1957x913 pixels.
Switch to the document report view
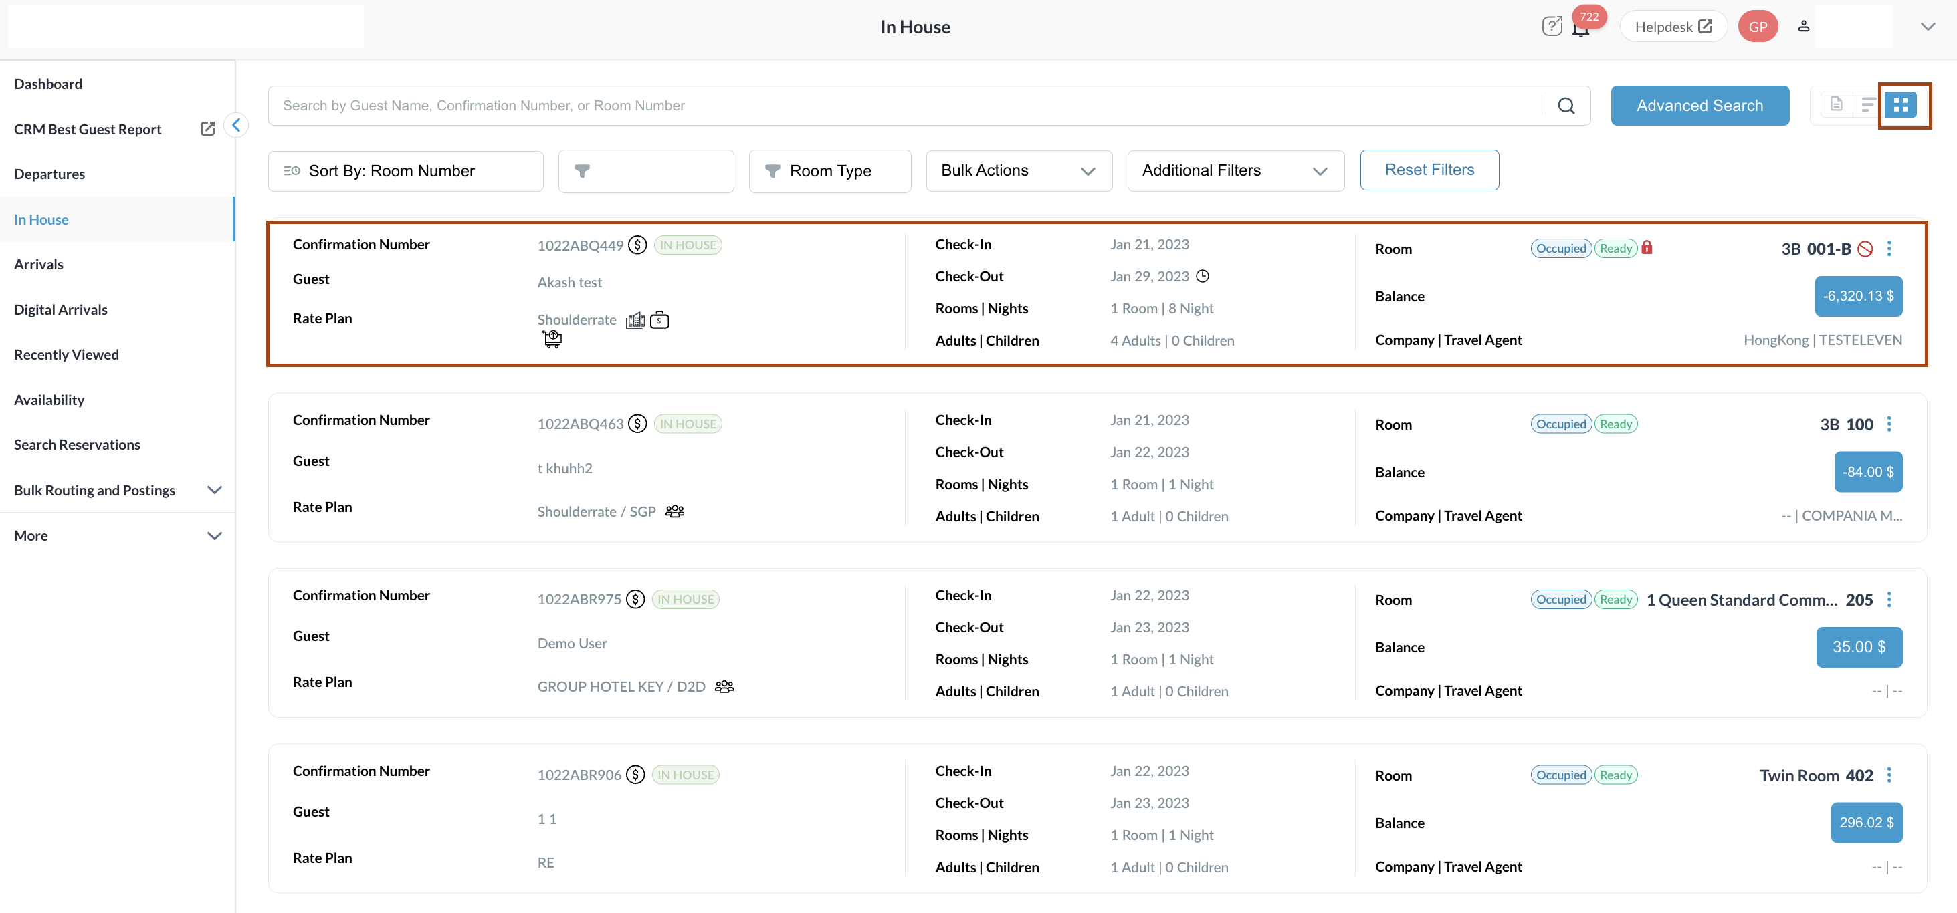1836,105
